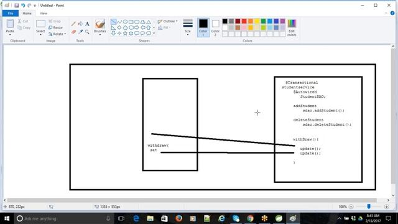Collapse the ribbon using the chevron
Viewport: 398px width, 224px height.
coord(386,13)
